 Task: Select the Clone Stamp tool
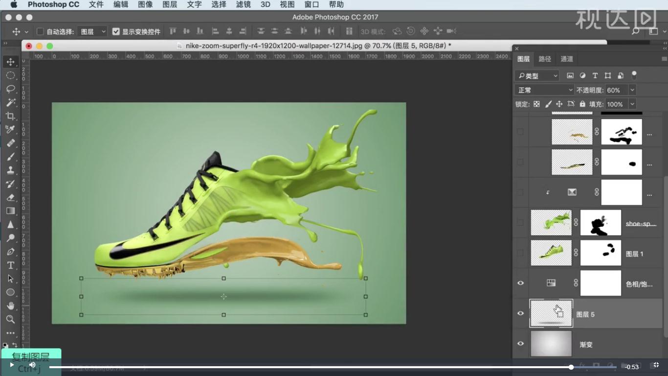[10, 170]
